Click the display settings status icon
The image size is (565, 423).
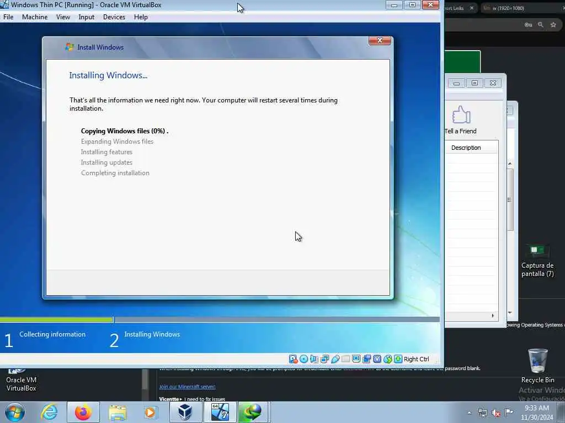pos(356,359)
